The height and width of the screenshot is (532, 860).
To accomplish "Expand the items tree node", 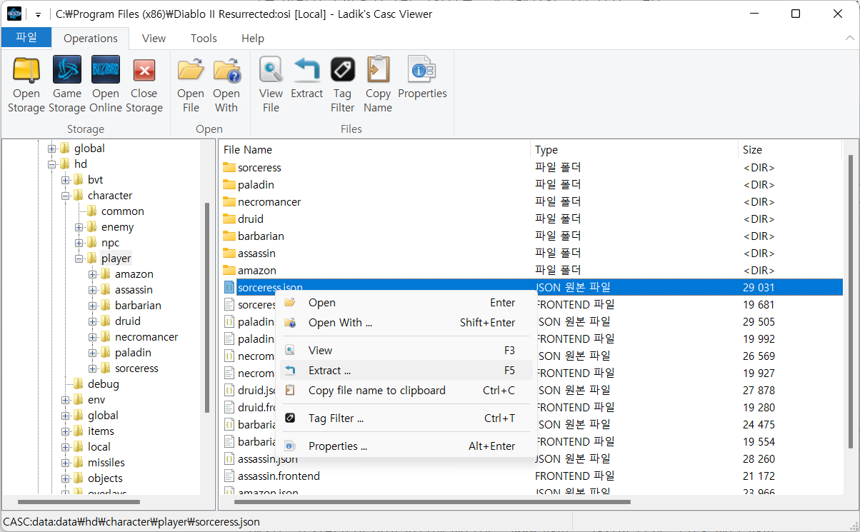I will tap(66, 431).
